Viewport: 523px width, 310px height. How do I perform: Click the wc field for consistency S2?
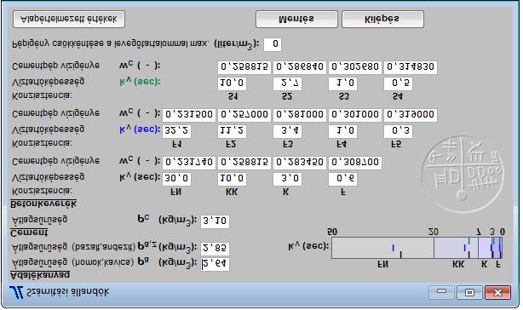pyautogui.click(x=300, y=67)
